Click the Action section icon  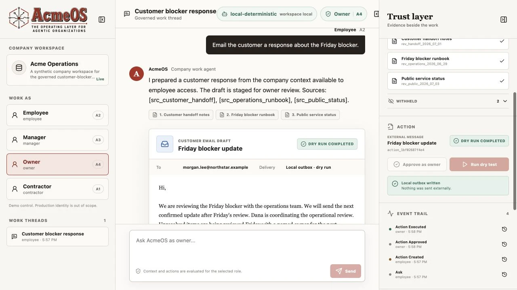[391, 126]
